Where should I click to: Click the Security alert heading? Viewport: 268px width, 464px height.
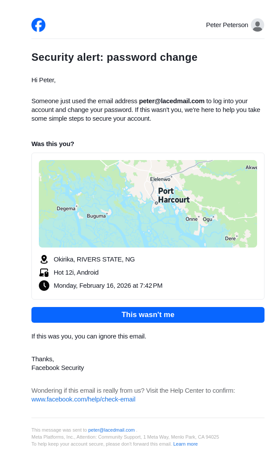pyautogui.click(x=114, y=57)
